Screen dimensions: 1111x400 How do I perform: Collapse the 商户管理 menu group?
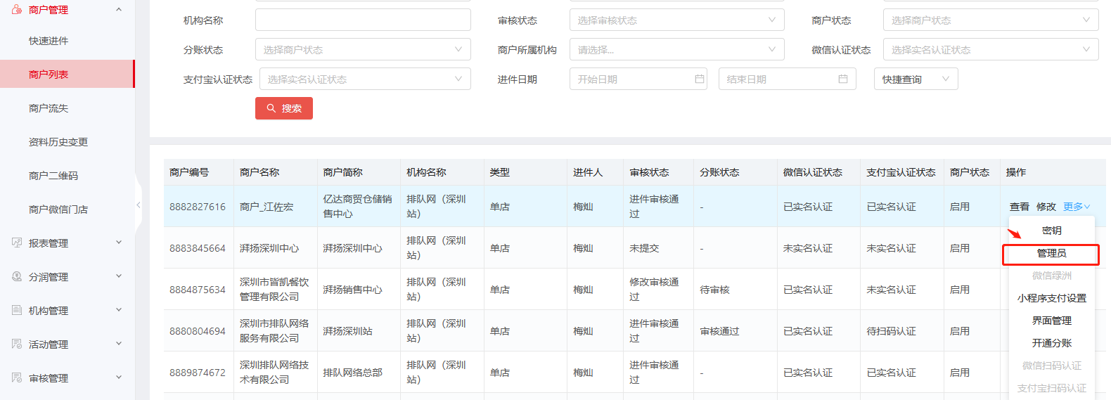119,9
